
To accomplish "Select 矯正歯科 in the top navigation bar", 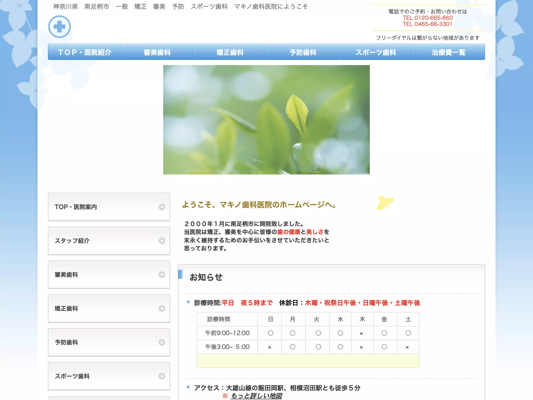I will pos(230,52).
